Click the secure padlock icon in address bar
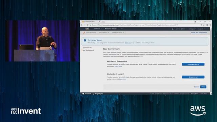This screenshot has height=122, width=217. click(x=91, y=25)
